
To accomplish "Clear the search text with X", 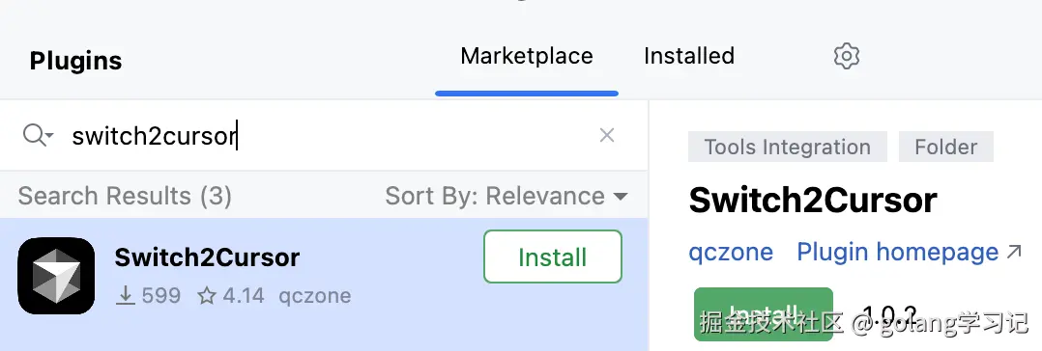I will click(607, 135).
